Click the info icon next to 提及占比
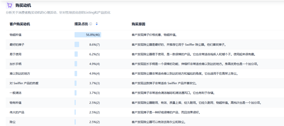 (91, 24)
